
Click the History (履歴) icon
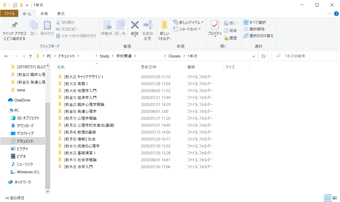tap(226, 38)
